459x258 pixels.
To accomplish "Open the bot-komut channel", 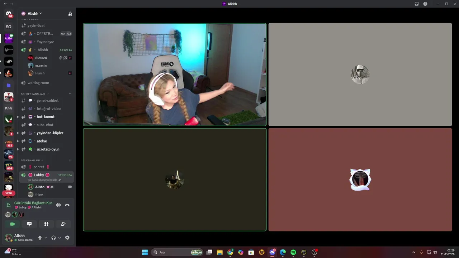I will coord(47,117).
